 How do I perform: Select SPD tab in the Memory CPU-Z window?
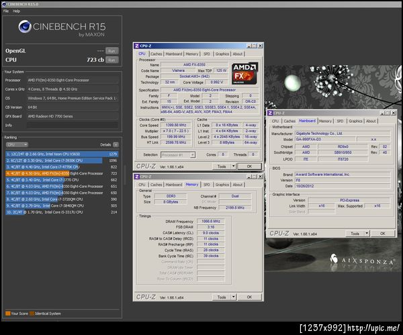[x=207, y=185]
